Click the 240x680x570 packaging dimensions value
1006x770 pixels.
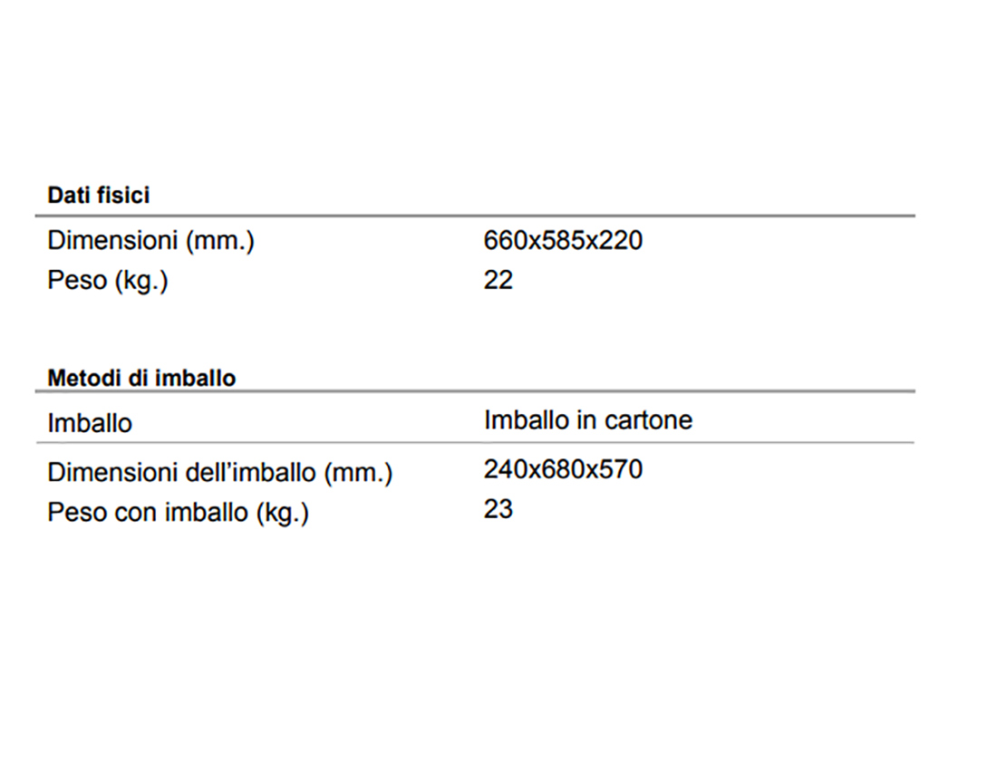563,469
